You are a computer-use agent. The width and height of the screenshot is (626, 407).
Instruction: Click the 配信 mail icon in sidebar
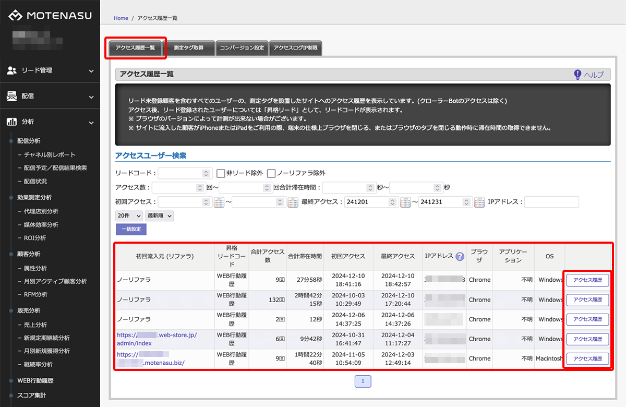pyautogui.click(x=11, y=96)
